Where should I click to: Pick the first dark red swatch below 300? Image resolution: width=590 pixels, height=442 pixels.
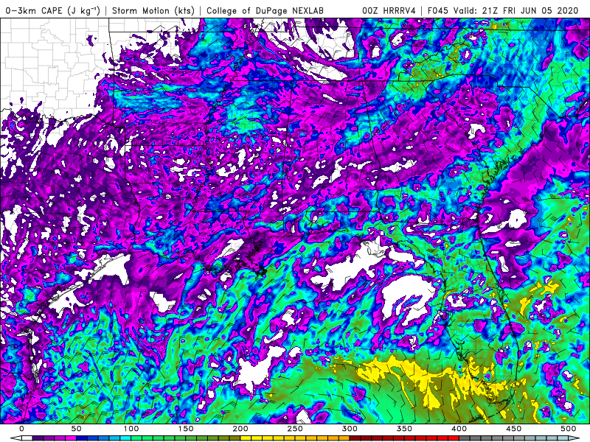pyautogui.click(x=355, y=438)
